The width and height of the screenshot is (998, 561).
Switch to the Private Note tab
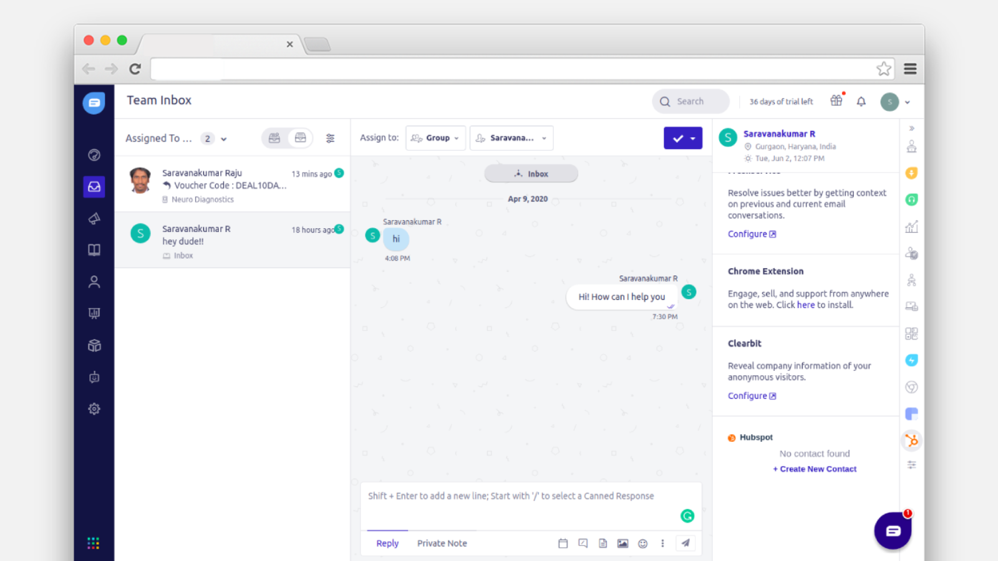click(x=442, y=543)
